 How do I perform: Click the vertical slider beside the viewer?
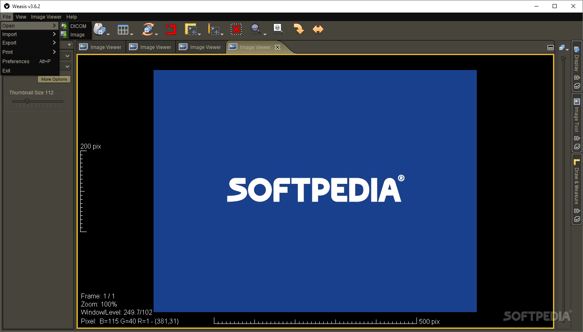564,190
